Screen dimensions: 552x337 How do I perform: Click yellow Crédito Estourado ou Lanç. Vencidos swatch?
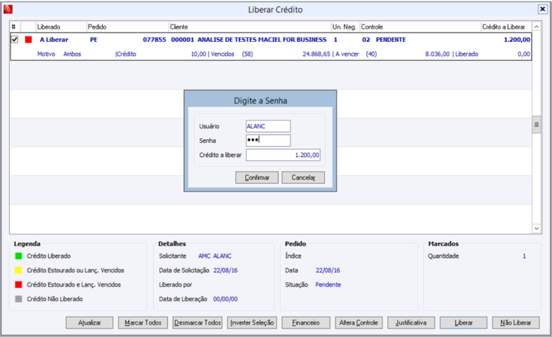19,271
